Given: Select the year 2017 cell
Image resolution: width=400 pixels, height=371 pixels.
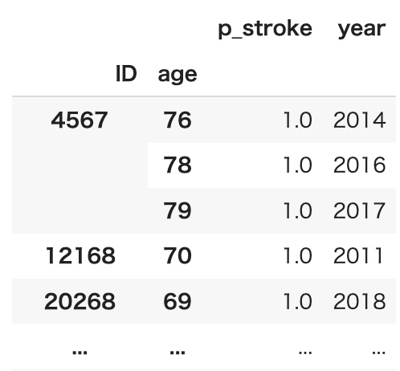Looking at the screenshot, I should (360, 210).
